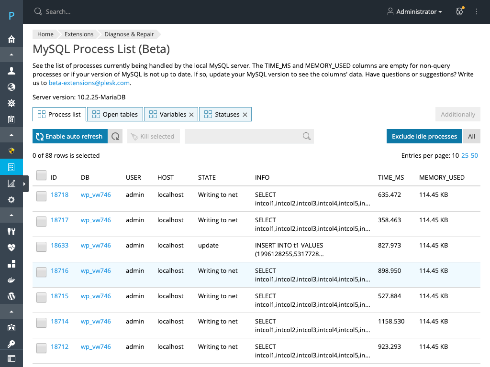Open the Tools & Settings wrench icon

click(11, 232)
